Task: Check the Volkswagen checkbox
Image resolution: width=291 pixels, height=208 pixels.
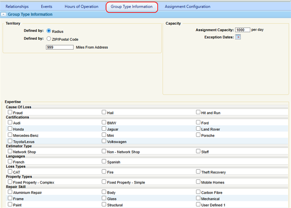Action: [104, 141]
